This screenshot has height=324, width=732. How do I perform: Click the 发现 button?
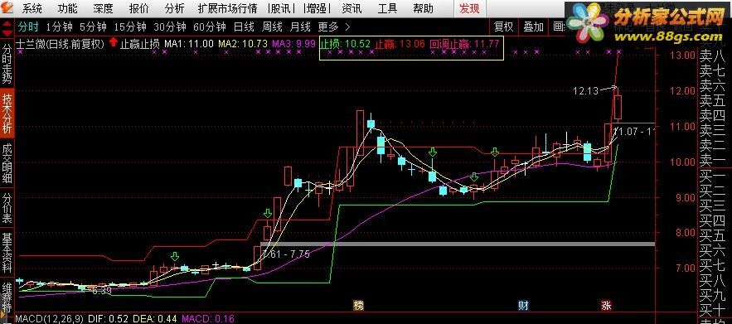click(x=469, y=8)
